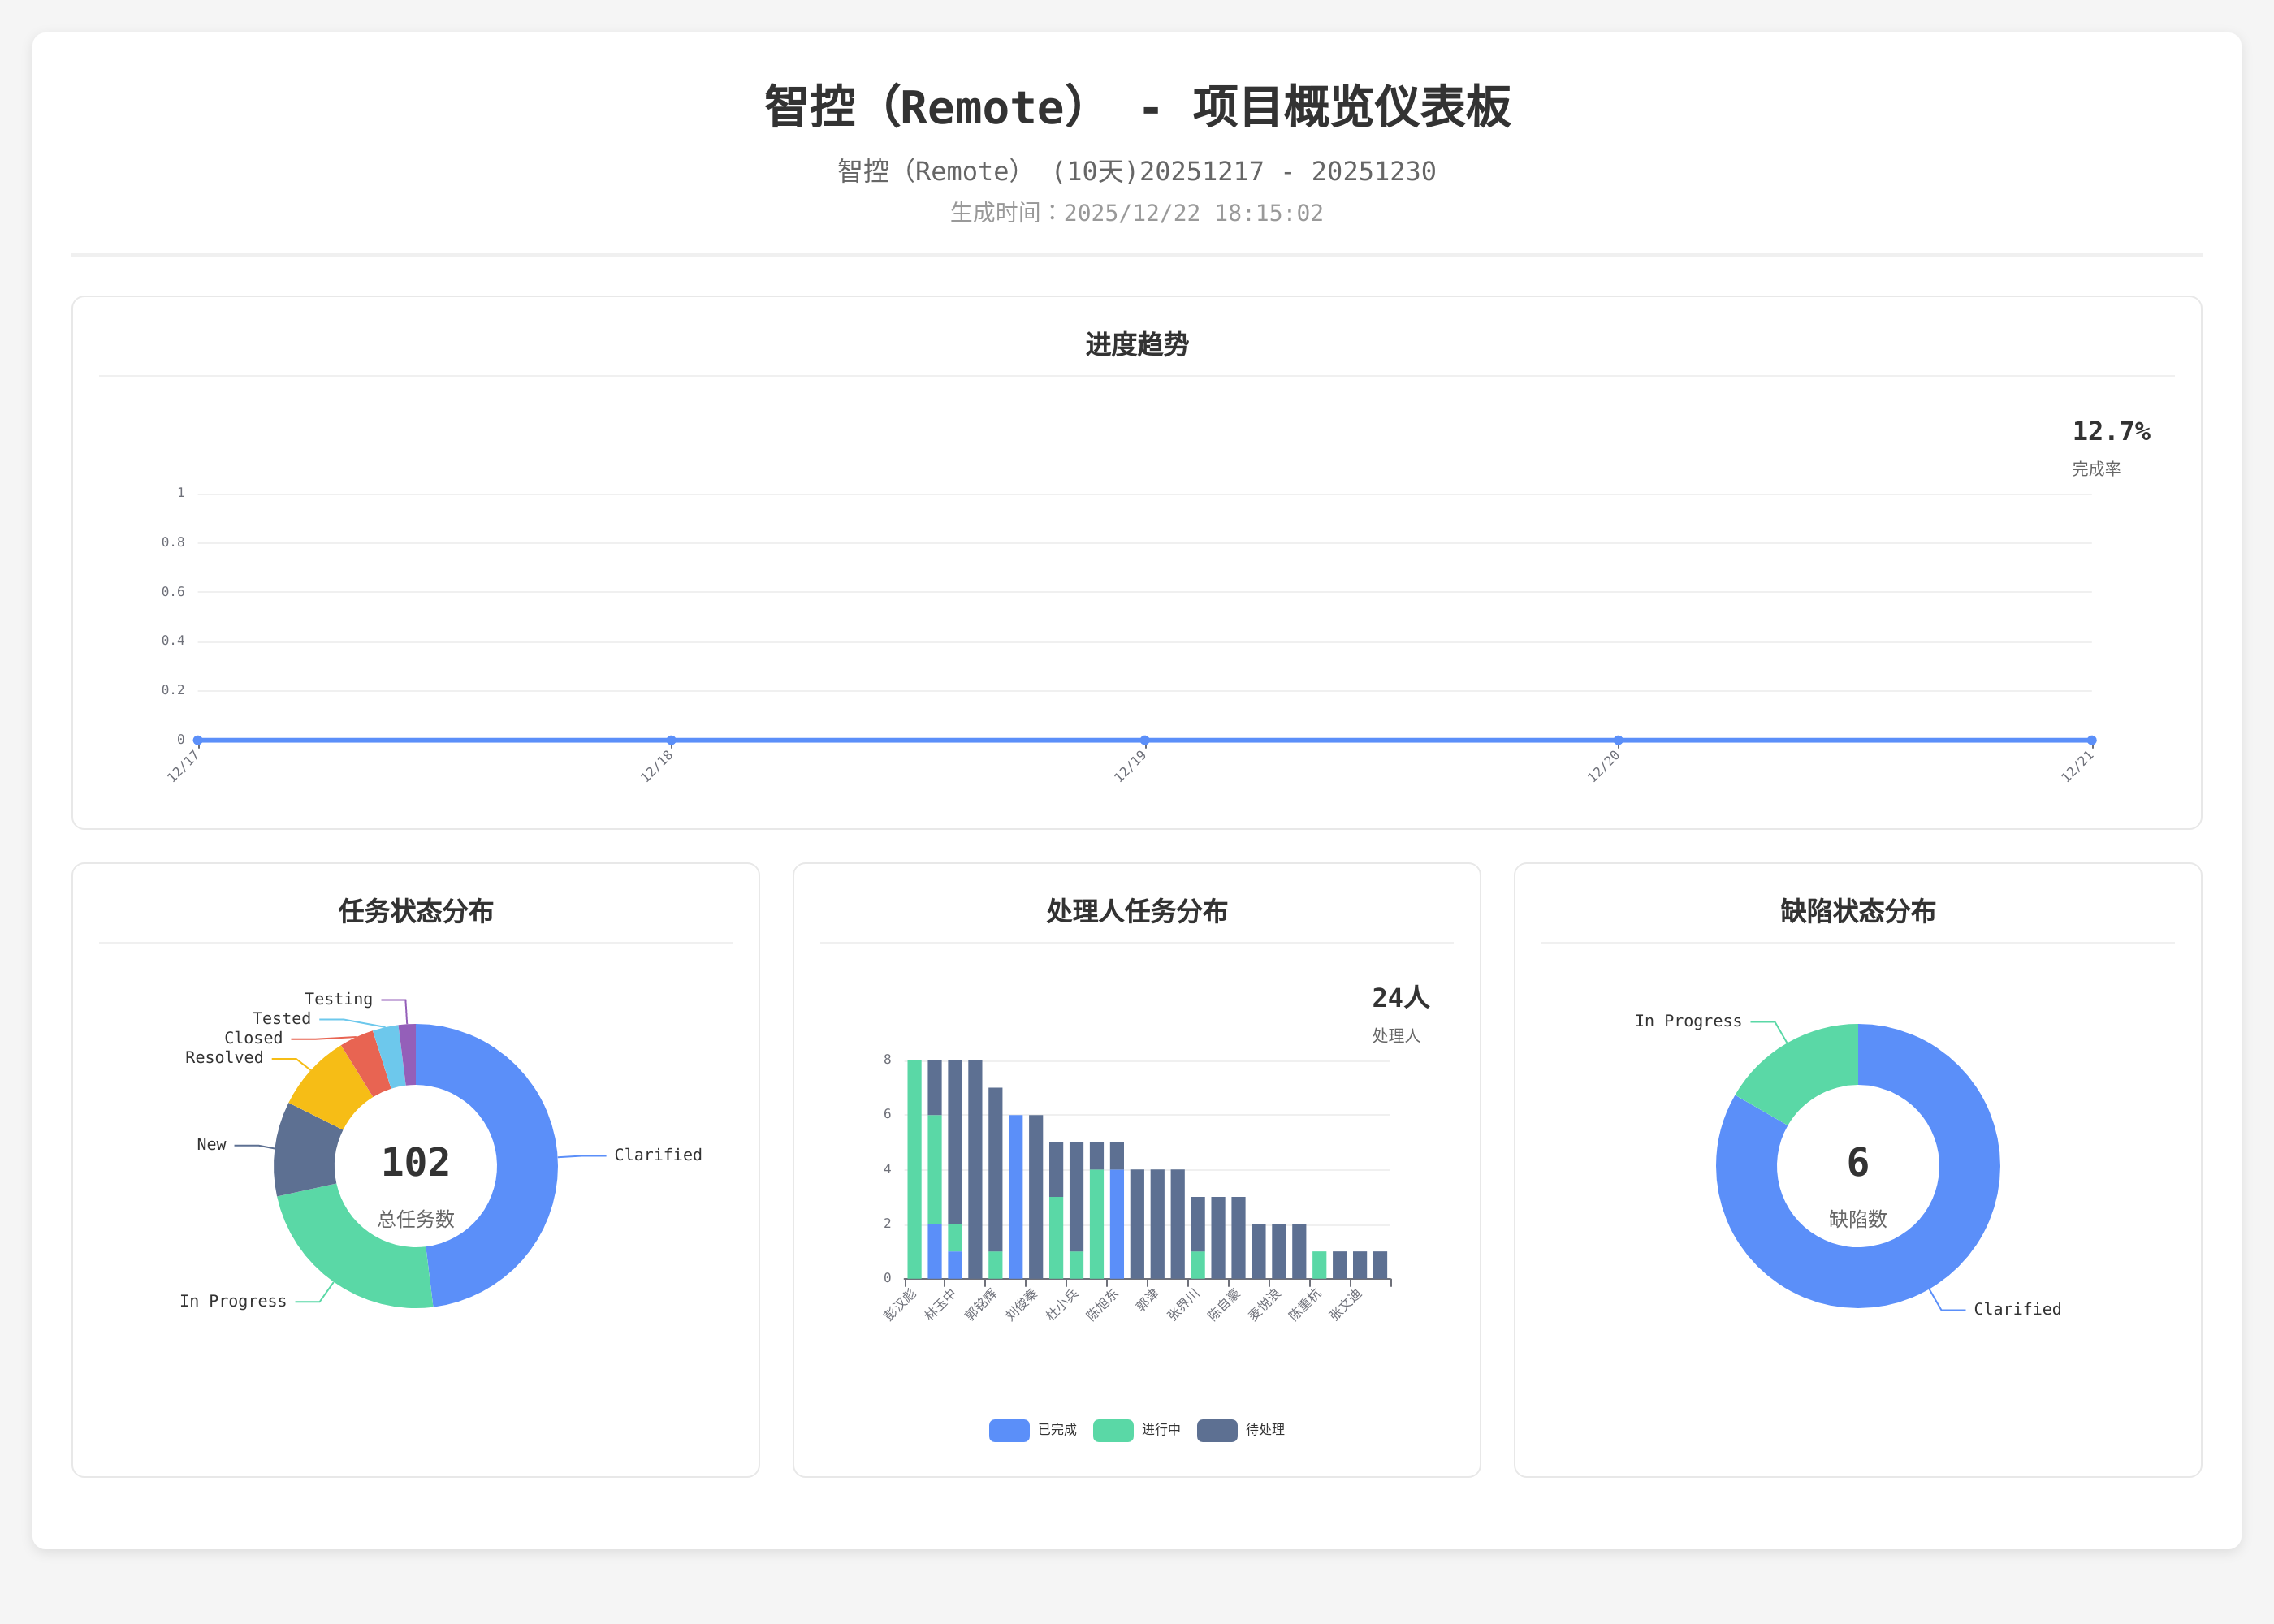
Task: Click the Testing label on task donut
Action: coord(338,999)
